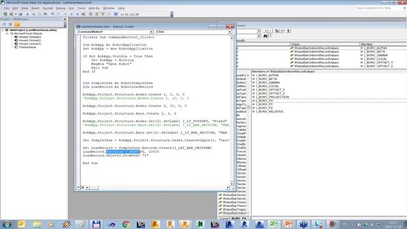Open the File menu
Screen dimensions: 407x229
click(6, 8)
